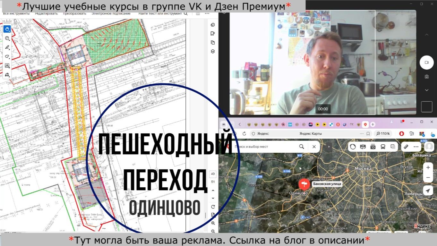Image resolution: width=437 pixels, height=246 pixels.
Task: Expand modes with chevron up in Camera app
Action: [x=427, y=34]
